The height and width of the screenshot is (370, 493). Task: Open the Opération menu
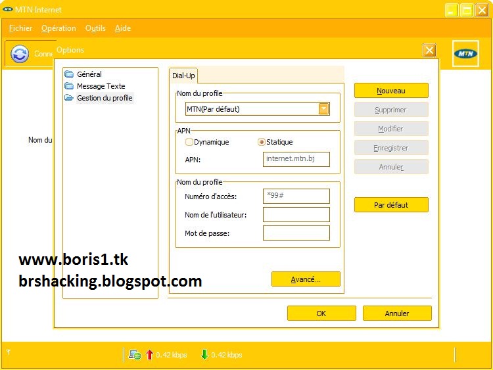click(59, 28)
